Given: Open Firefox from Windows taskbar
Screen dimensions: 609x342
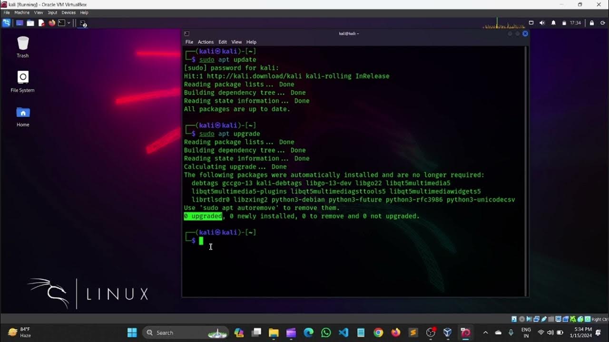Looking at the screenshot, I should coord(396,332).
